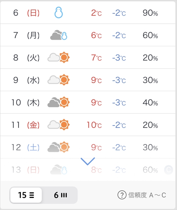The image size is (177, 210).
Task: Click the cloud-sun icon for day 11 (金)
Action: click(x=59, y=125)
